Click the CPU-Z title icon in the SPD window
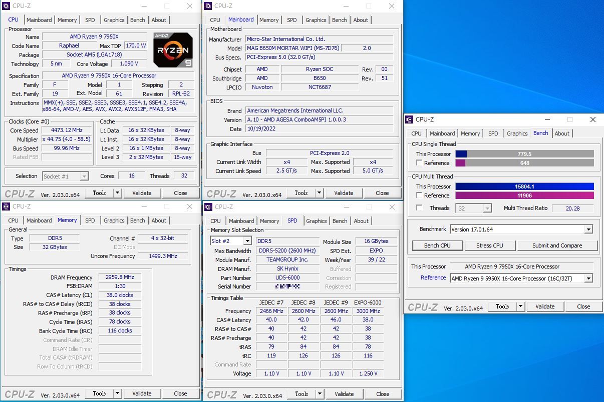This screenshot has height=402, width=604. 208,207
